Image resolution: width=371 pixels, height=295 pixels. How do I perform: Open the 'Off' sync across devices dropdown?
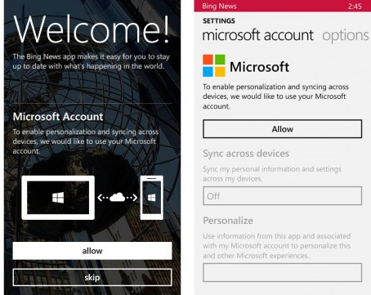tap(282, 196)
